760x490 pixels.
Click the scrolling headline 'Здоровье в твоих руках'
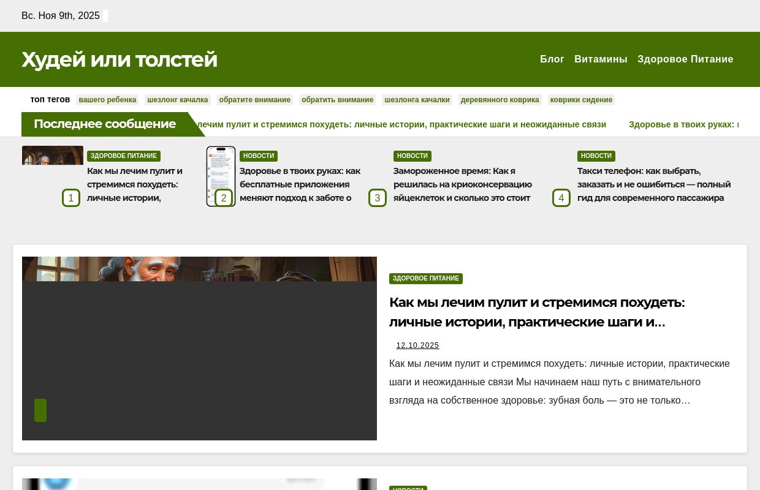click(x=683, y=124)
